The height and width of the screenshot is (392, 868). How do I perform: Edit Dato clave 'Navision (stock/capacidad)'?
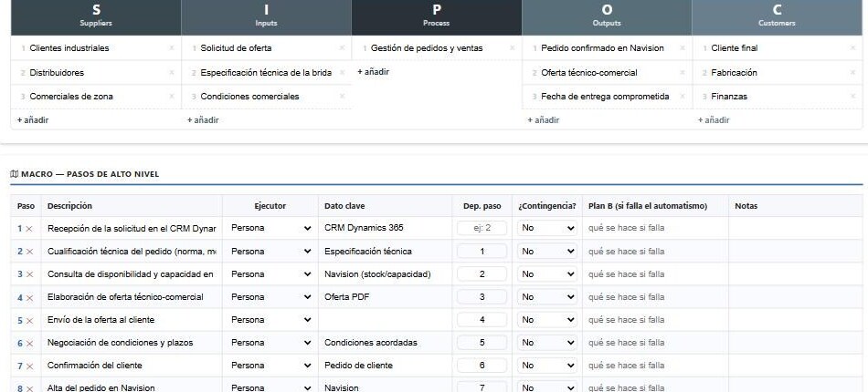pos(386,273)
